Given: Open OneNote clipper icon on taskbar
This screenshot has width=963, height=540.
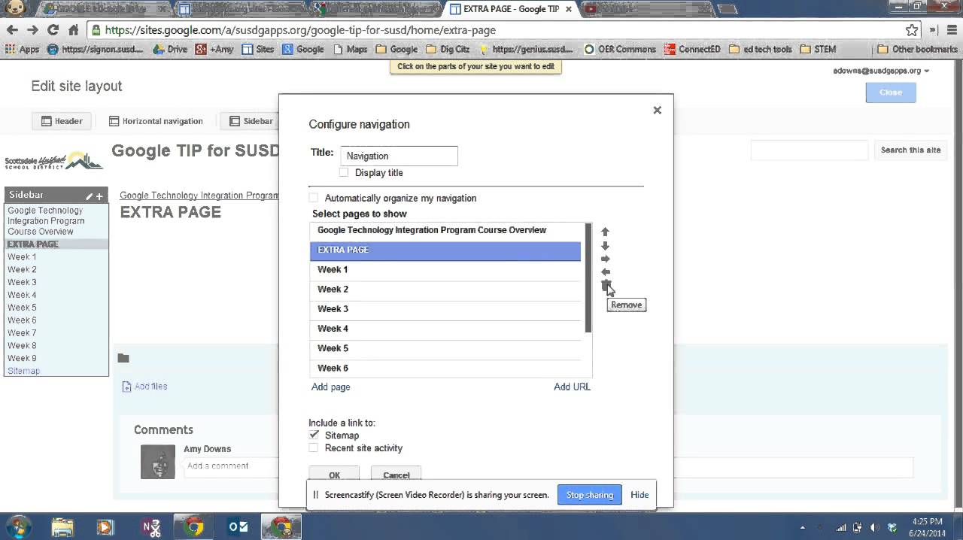Looking at the screenshot, I should point(150,527).
